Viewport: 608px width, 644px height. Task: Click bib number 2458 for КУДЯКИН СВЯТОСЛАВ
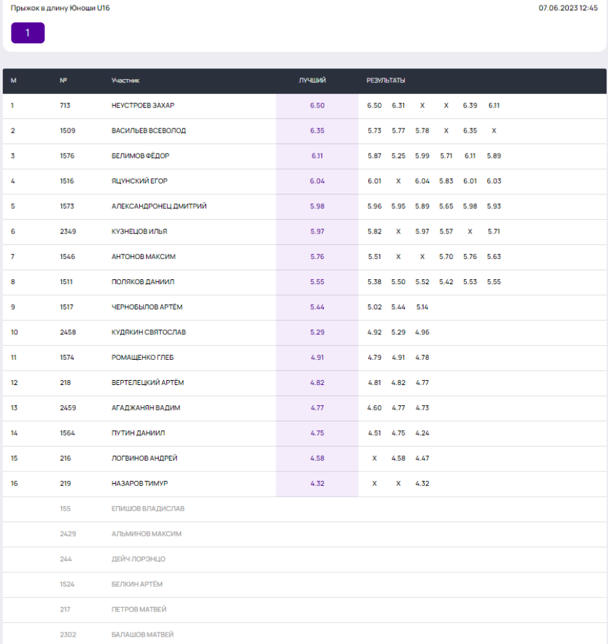pyautogui.click(x=68, y=332)
